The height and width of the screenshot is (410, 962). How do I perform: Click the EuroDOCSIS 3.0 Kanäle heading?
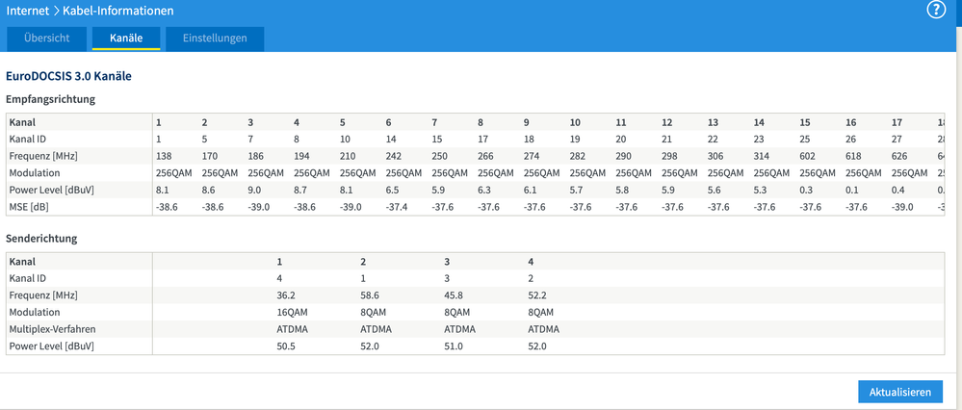pos(68,75)
